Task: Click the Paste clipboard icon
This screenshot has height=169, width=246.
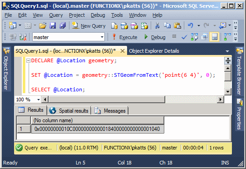Action: tap(177, 25)
